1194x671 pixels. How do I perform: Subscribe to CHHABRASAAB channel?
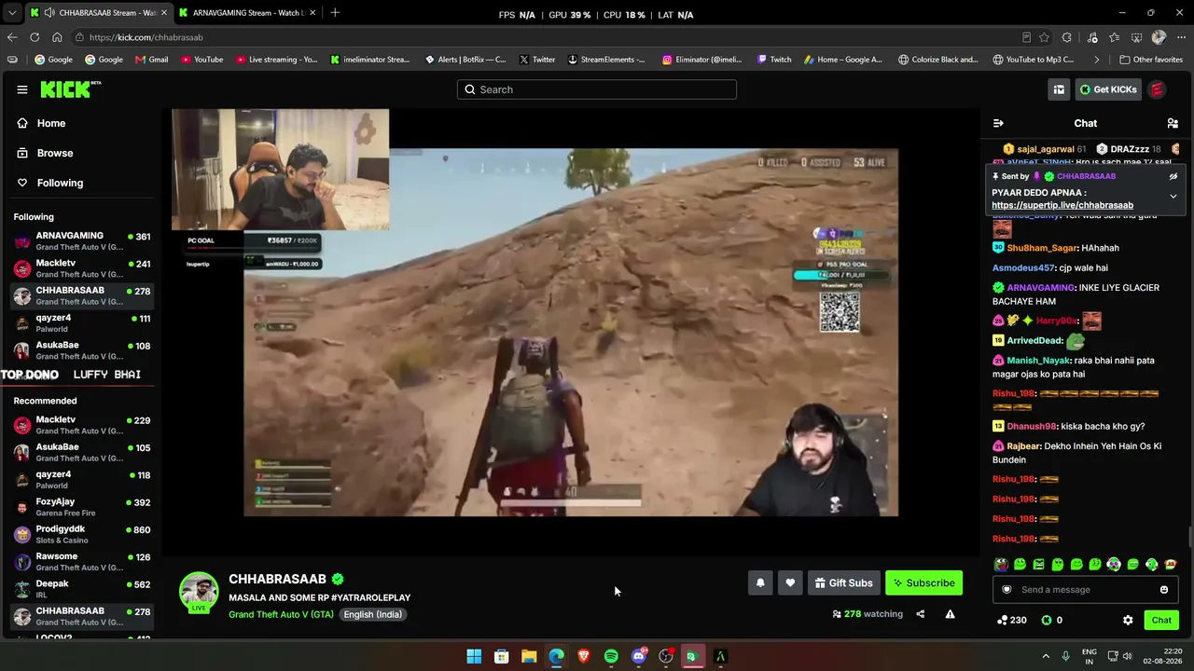pyautogui.click(x=923, y=583)
